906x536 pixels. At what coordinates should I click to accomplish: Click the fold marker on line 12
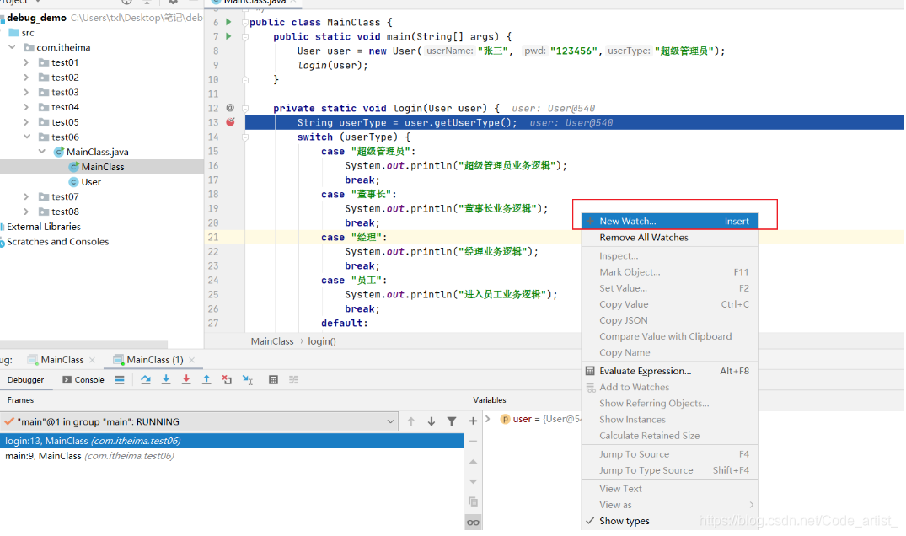pyautogui.click(x=245, y=109)
